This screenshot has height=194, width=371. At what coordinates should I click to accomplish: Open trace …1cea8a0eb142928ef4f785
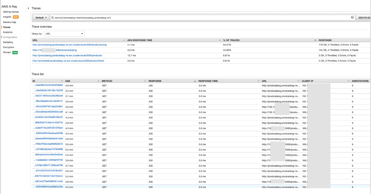[x=48, y=160]
